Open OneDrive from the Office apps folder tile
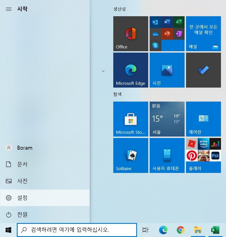This screenshot has width=226, height=237. point(155,34)
